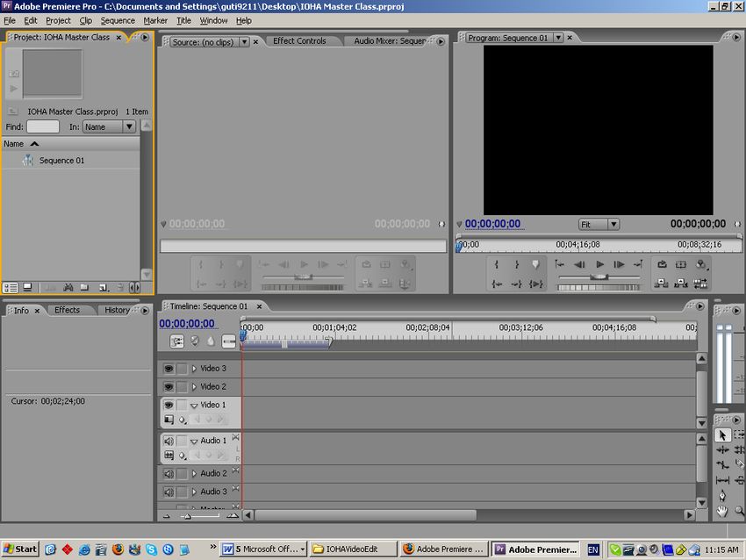Click the Find binoculars icon in Project panel
Screen dimensions: 746x560
coord(68,287)
